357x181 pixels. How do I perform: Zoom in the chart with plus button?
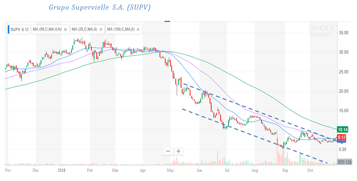178,151
